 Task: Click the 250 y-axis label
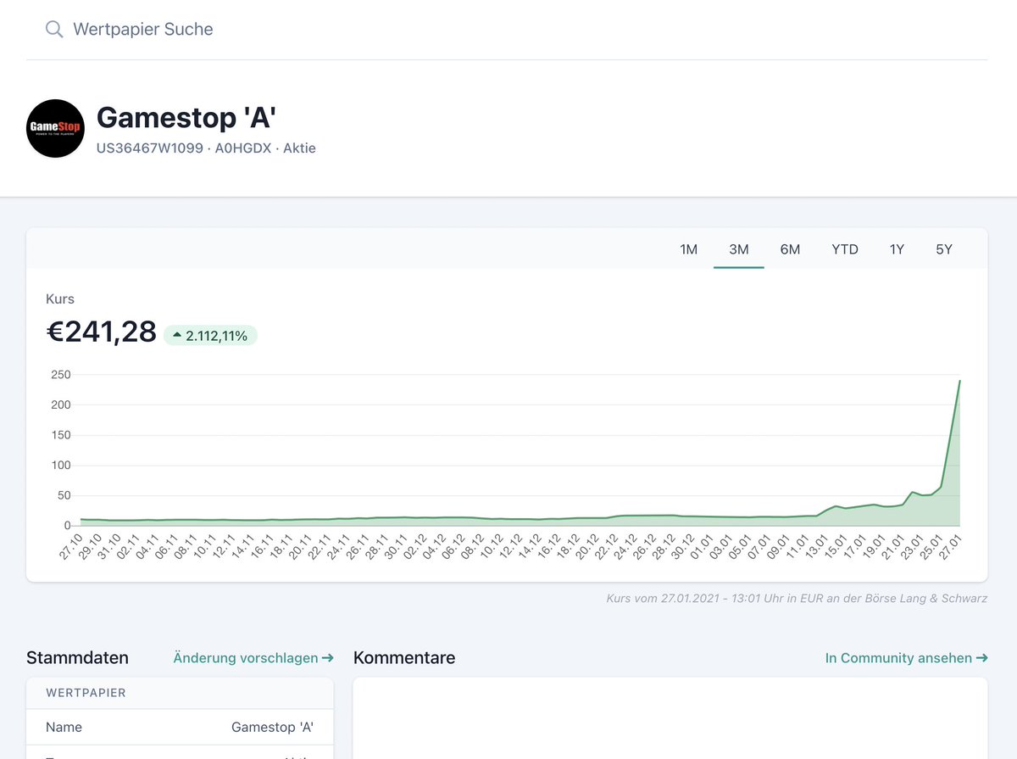(61, 375)
